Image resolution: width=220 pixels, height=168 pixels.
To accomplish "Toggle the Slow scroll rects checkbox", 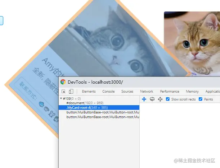I will tap(168, 99).
